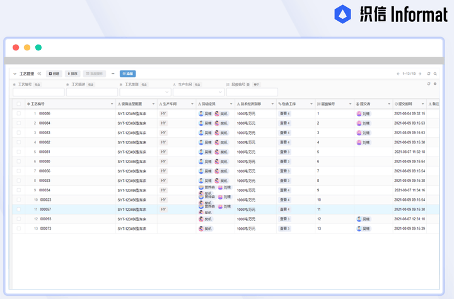Click the blue 添加 button
This screenshot has width=454, height=299.
[127, 74]
